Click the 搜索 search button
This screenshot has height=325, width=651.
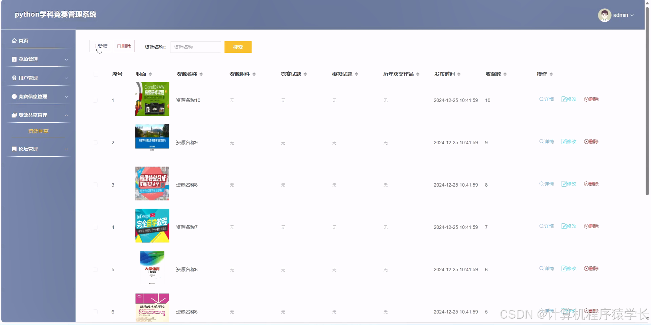pyautogui.click(x=238, y=47)
